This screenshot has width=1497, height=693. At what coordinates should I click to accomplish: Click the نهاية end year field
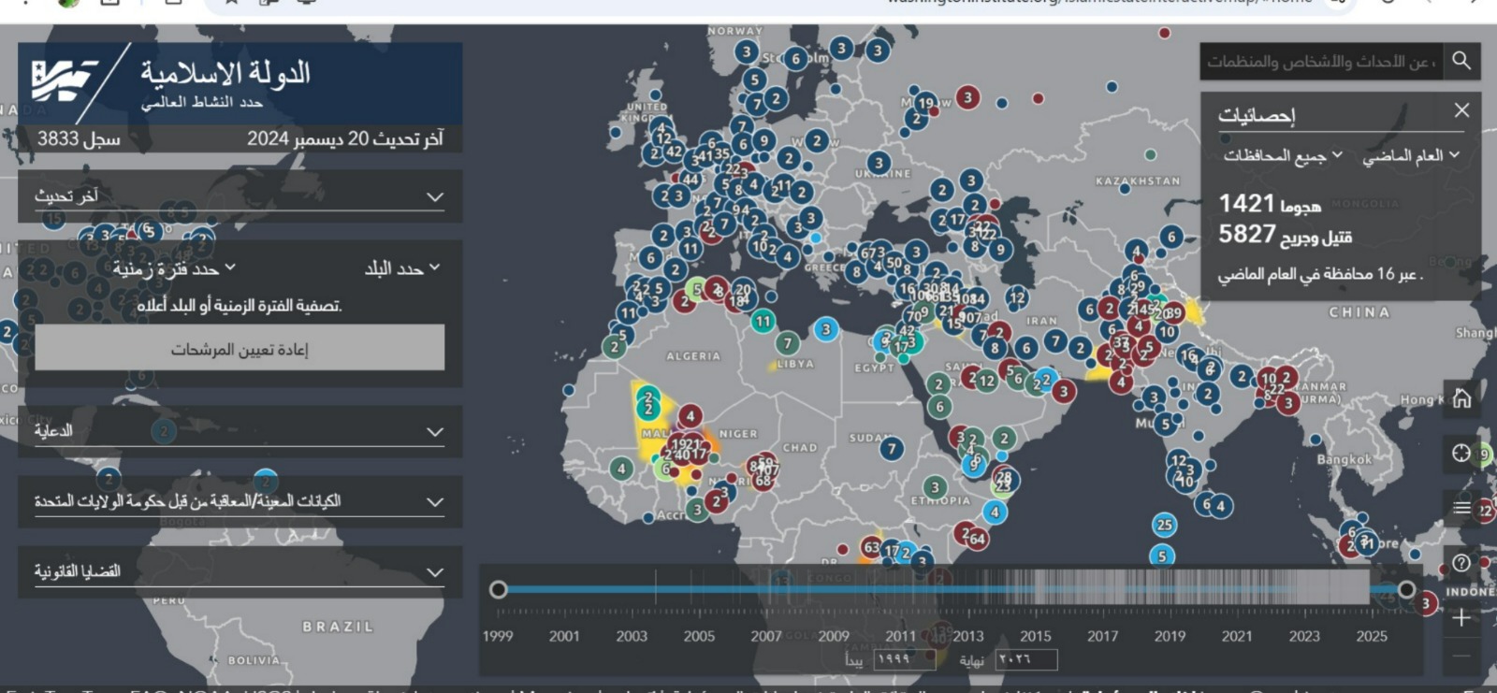pyautogui.click(x=1026, y=659)
